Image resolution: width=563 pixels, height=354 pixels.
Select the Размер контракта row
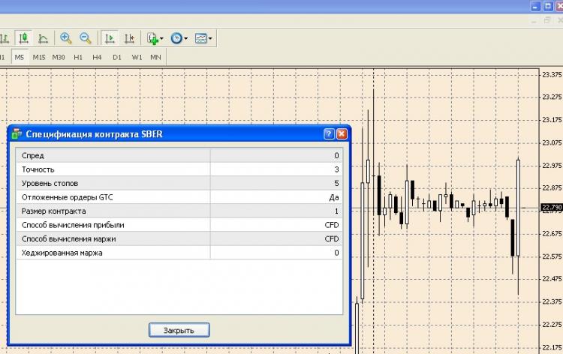click(179, 211)
